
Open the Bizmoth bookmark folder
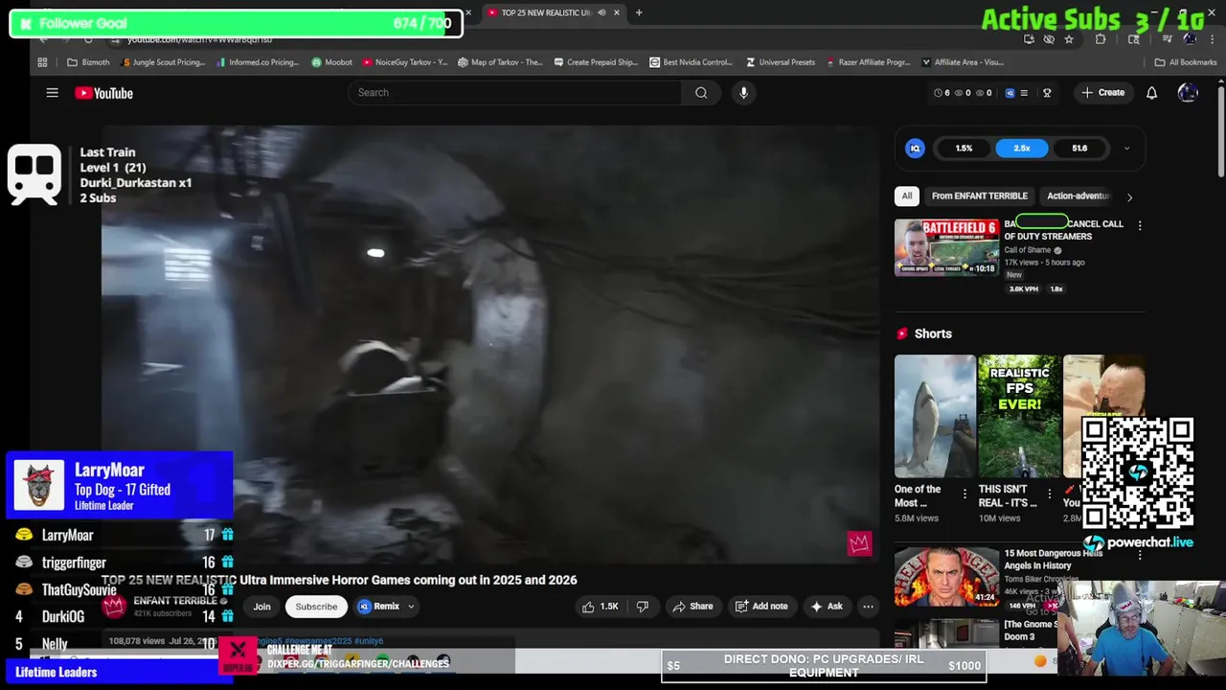(x=88, y=62)
